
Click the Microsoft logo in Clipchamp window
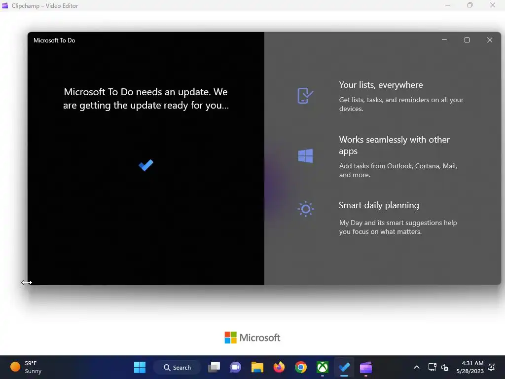click(x=252, y=338)
